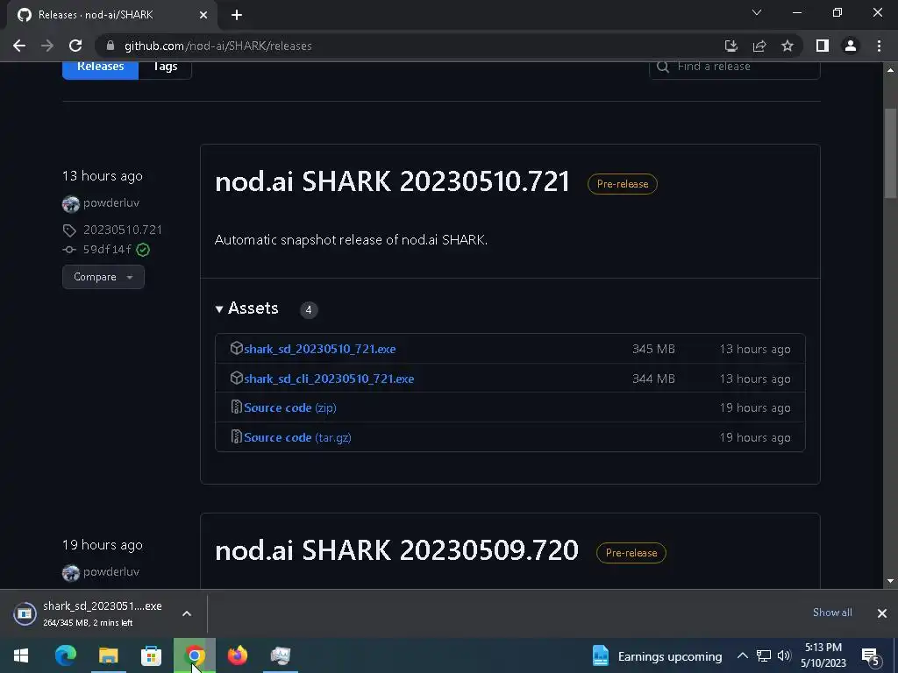Collapse the Assets section
Screen dimensions: 898x673
click(x=246, y=308)
